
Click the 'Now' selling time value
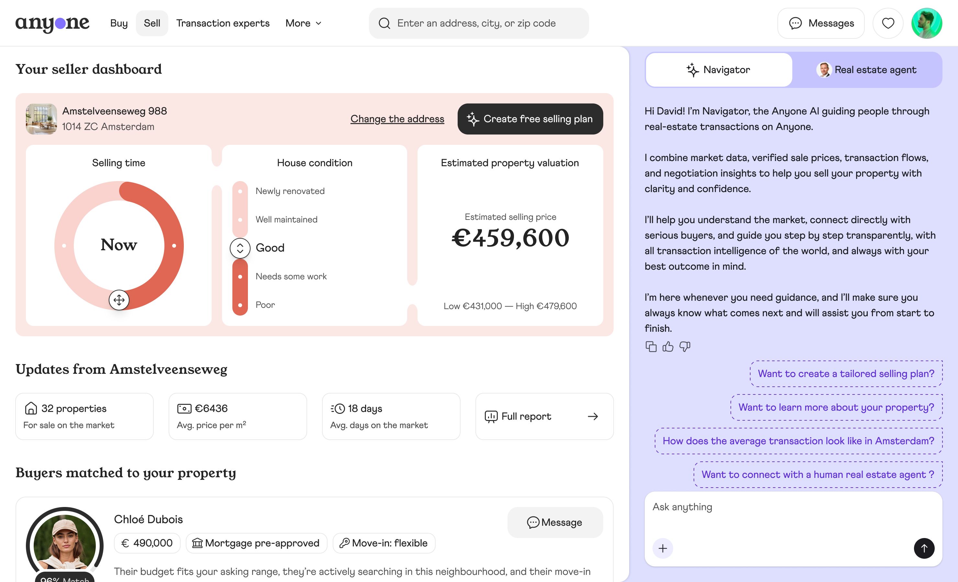pyautogui.click(x=119, y=245)
